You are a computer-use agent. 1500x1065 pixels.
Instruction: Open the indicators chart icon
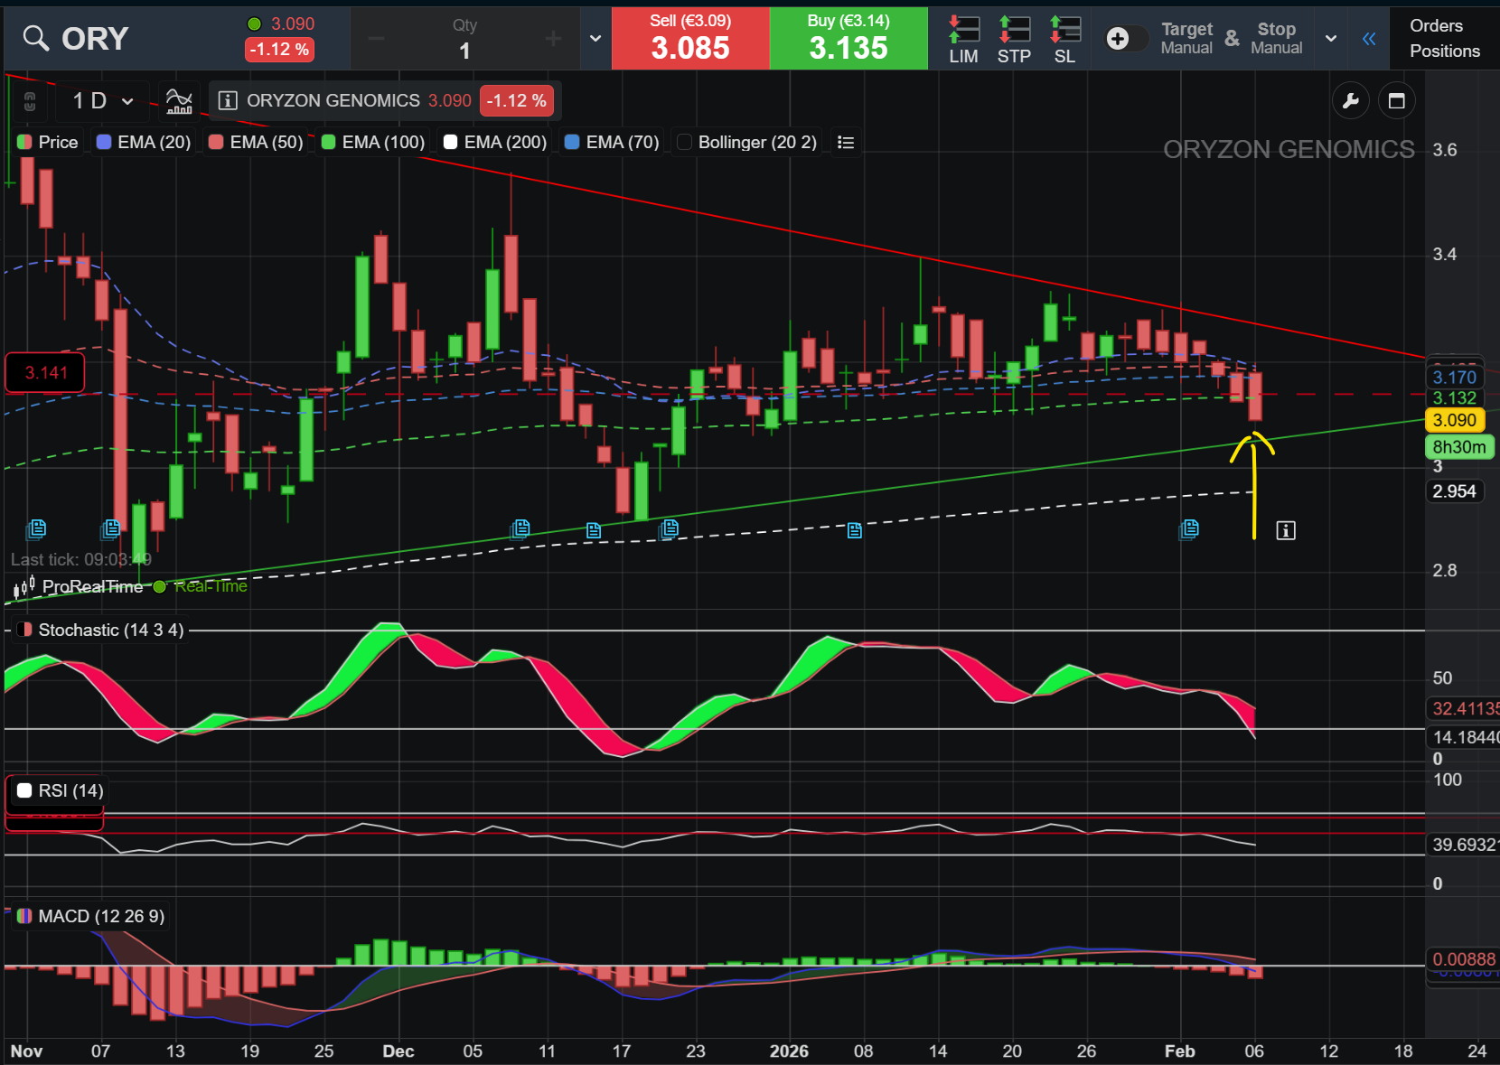pyautogui.click(x=179, y=100)
